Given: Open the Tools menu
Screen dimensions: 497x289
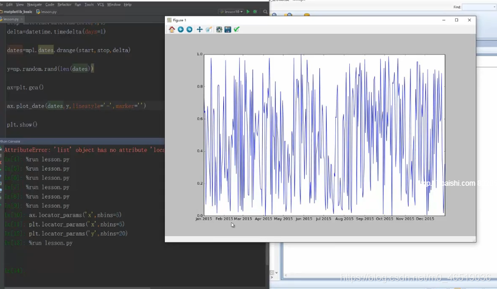Looking at the screenshot, I should [89, 4].
